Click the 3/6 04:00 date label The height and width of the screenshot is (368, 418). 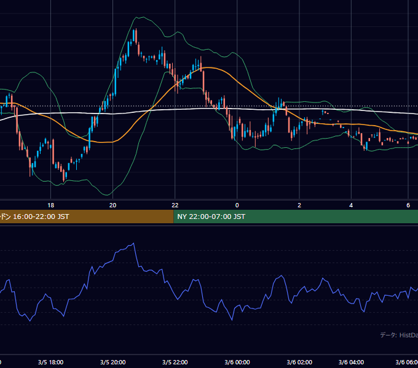351,362
